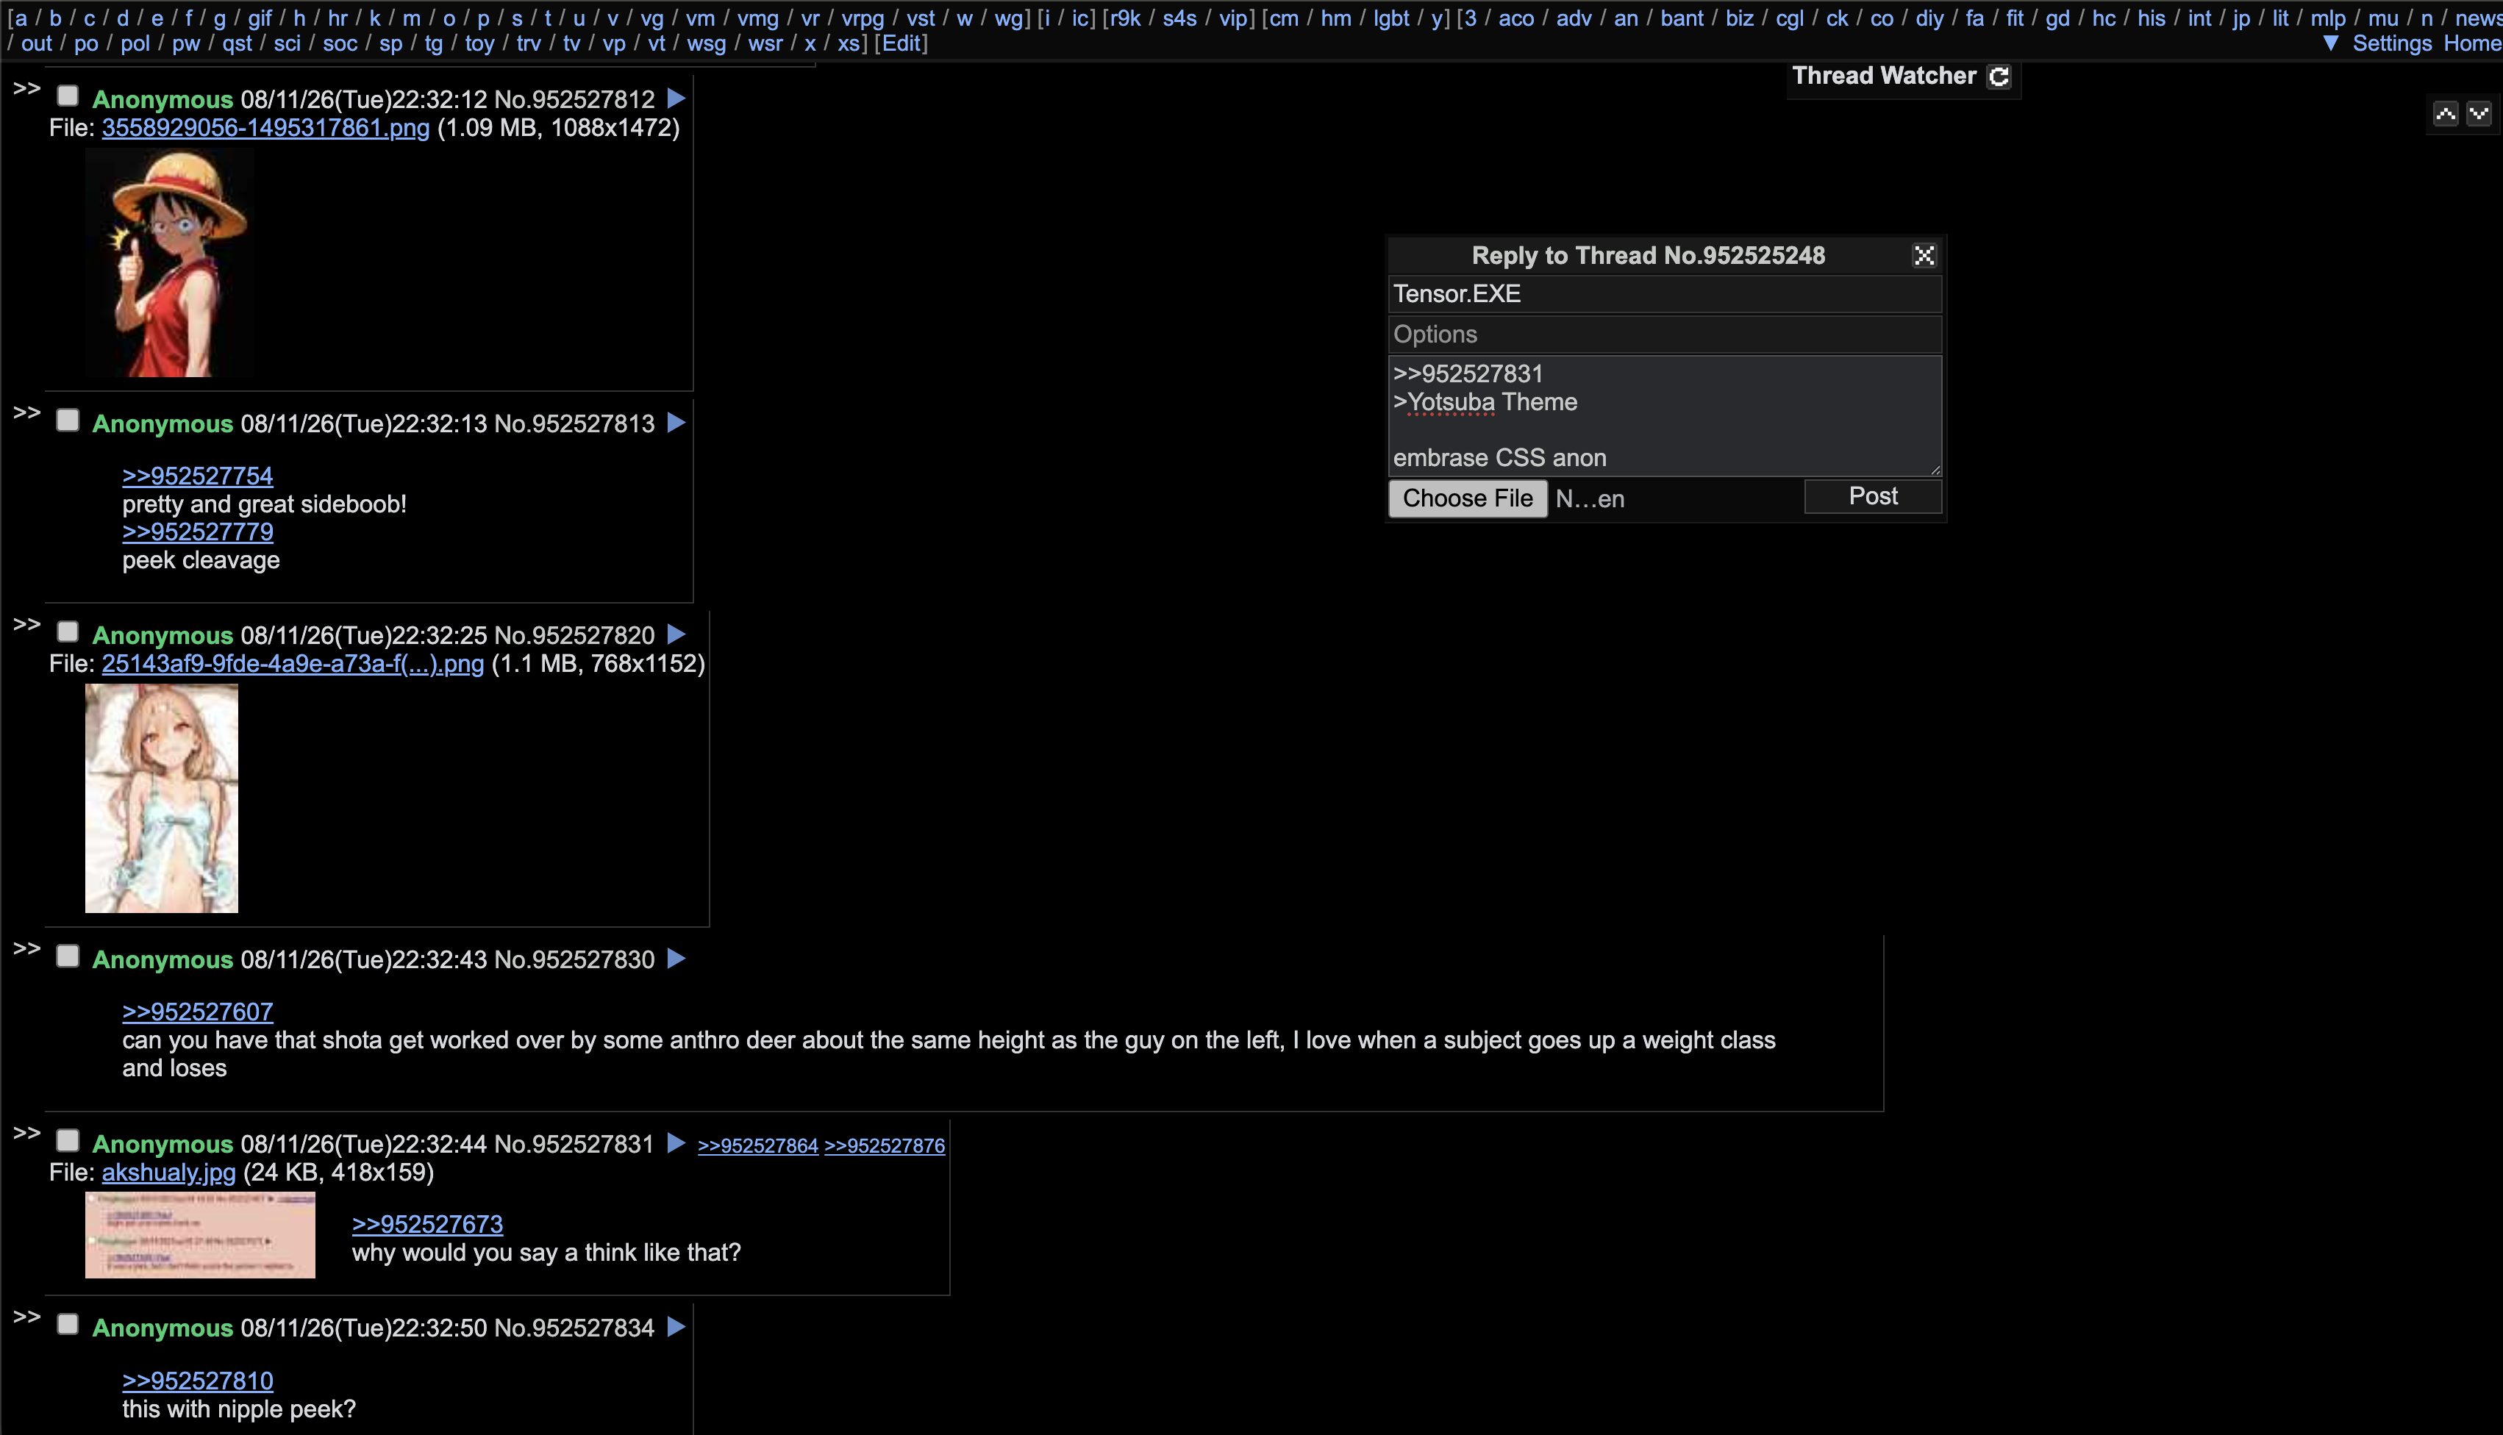This screenshot has height=1435, width=2503.
Task: Click the Choose File button
Action: click(1468, 498)
